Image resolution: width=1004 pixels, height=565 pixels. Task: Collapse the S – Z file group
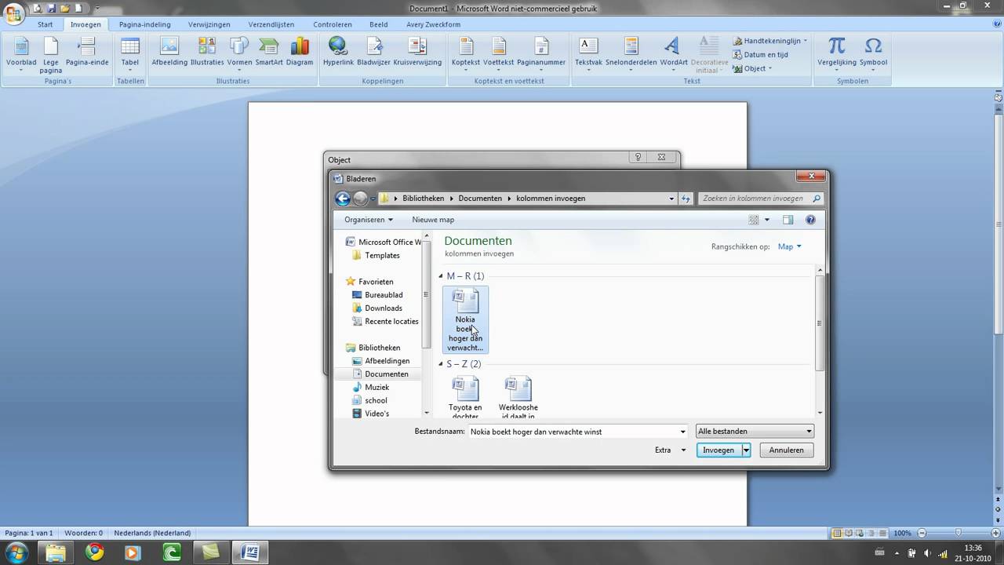442,364
